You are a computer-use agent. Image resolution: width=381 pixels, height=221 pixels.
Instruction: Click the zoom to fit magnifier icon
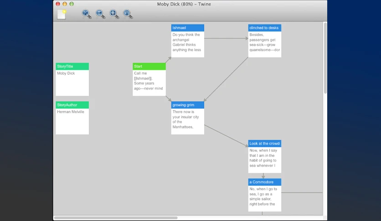114,14
